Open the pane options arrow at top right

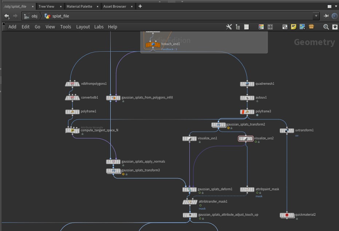[336, 7]
